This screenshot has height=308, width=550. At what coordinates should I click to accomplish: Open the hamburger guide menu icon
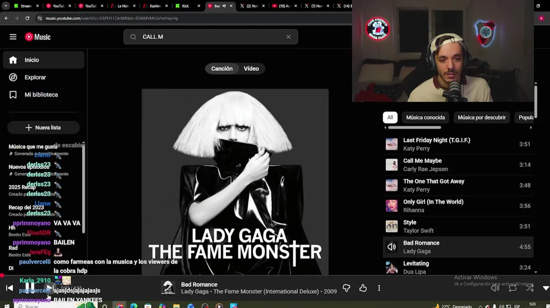coord(13,37)
